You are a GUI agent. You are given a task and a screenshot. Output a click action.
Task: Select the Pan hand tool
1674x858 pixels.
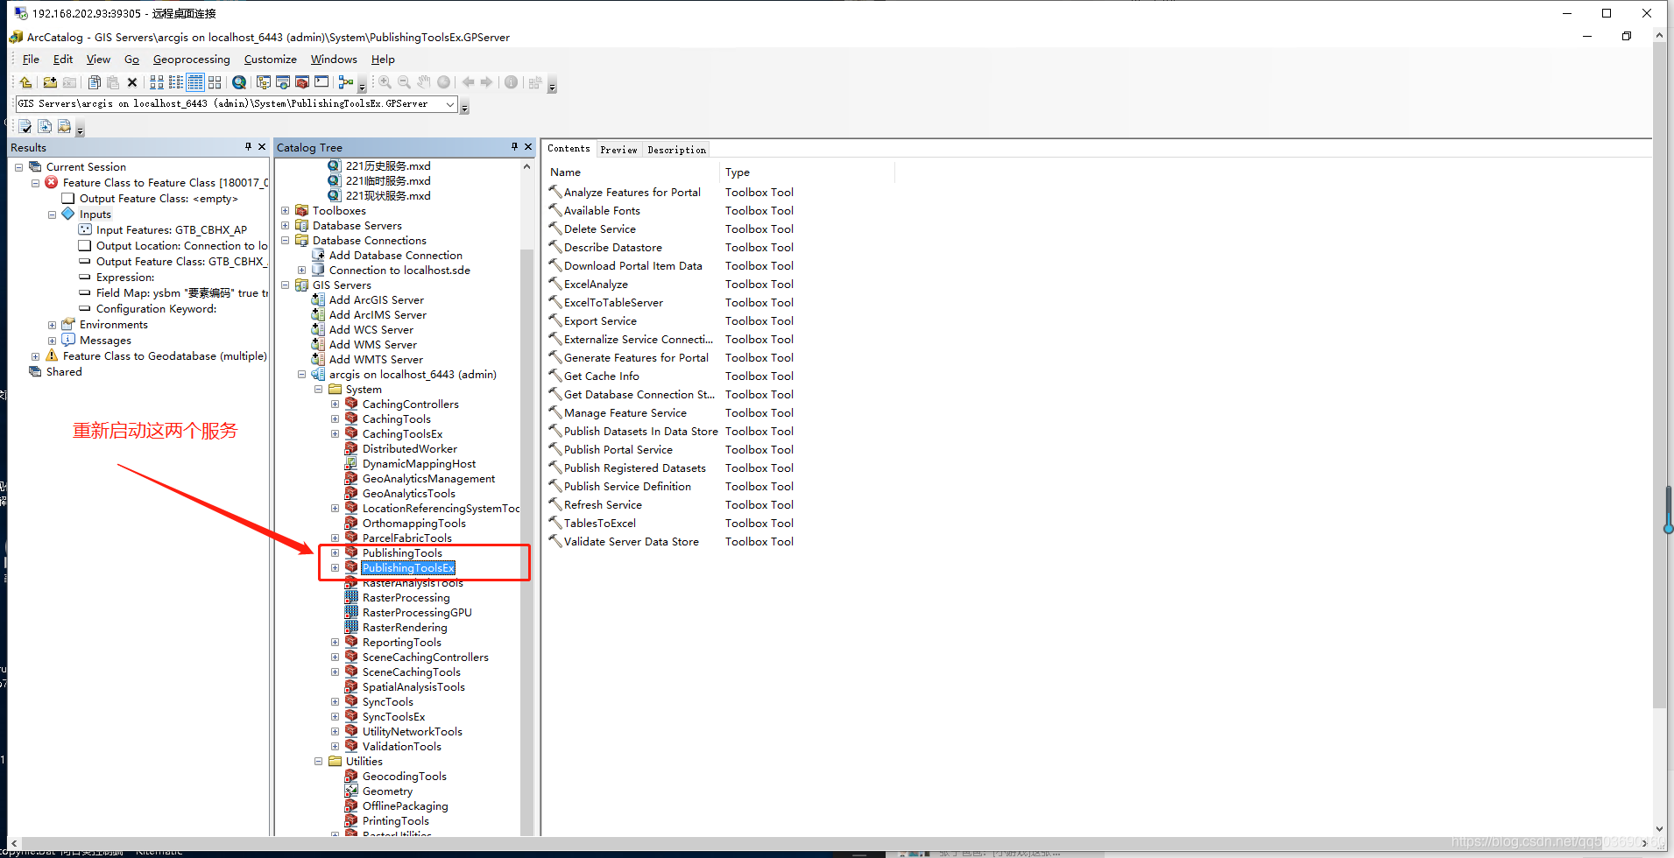pyautogui.click(x=424, y=82)
